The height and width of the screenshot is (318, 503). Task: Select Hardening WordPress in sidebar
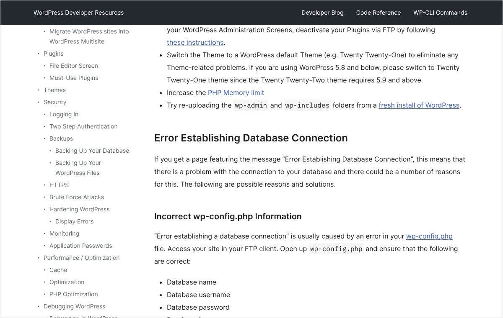(80, 209)
